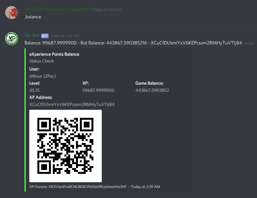
Task: Click the 'XP:' field label
Action: click(86, 83)
